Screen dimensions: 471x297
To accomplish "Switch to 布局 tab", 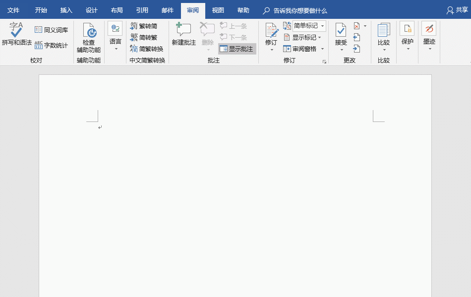I will (117, 10).
